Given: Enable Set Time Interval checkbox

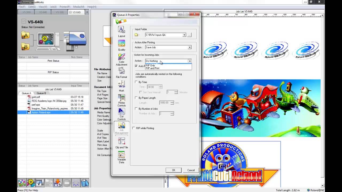Looking at the screenshot, I should [x=141, y=92].
